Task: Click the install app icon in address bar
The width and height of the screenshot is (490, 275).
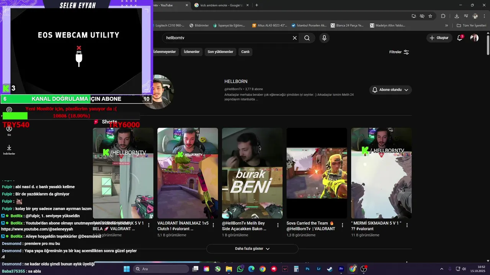Action: pos(414,16)
